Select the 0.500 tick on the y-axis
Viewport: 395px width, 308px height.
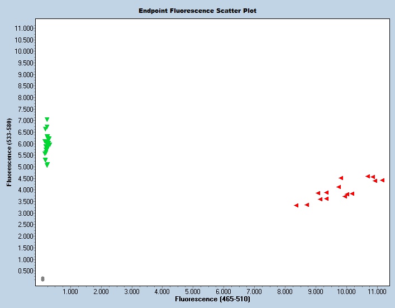point(25,271)
